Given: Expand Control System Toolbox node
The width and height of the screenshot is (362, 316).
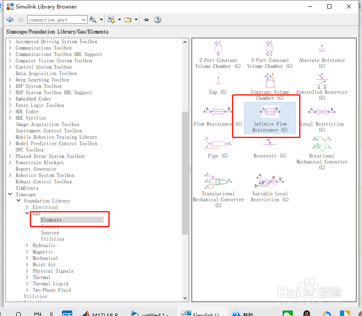Looking at the screenshot, I should tap(10, 67).
